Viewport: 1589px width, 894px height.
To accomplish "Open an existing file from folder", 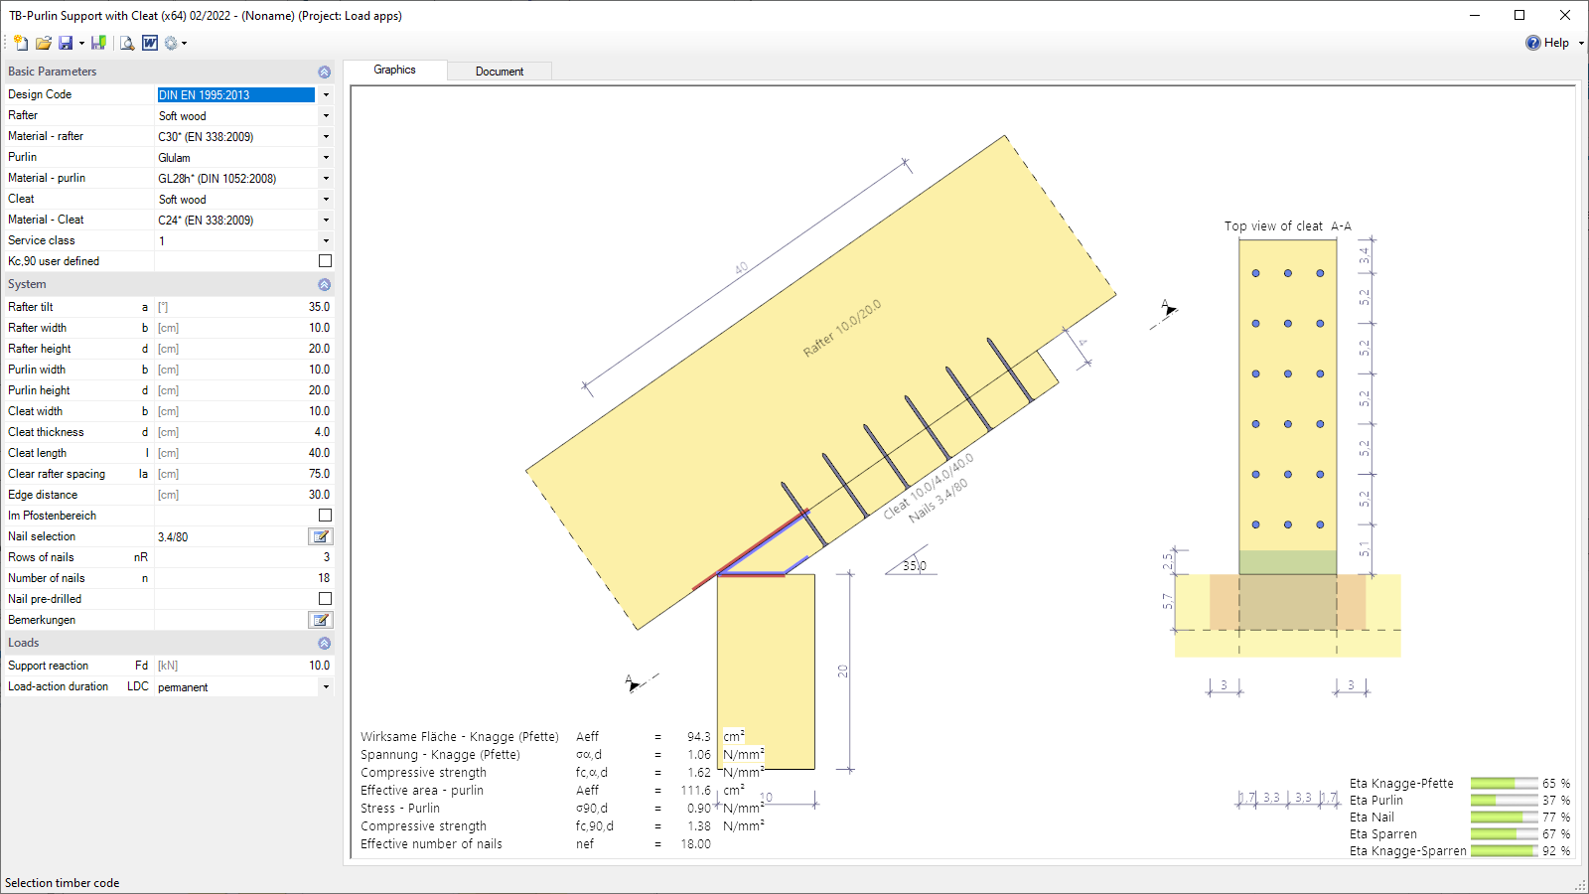I will pyautogui.click(x=44, y=43).
